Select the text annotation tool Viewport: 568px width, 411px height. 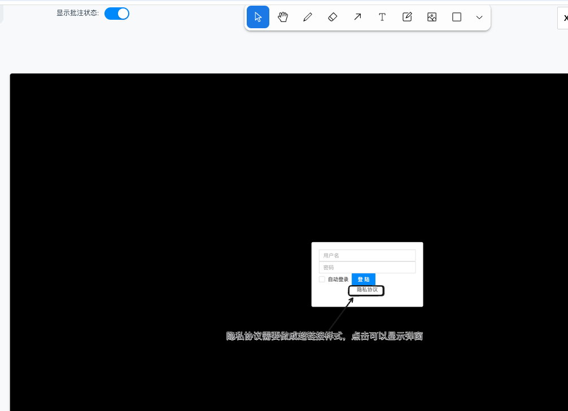pos(382,17)
